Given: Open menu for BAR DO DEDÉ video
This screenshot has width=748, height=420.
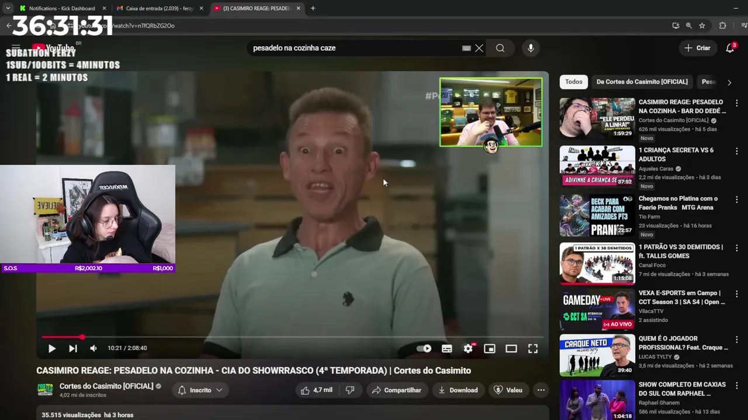Looking at the screenshot, I should 737,103.
